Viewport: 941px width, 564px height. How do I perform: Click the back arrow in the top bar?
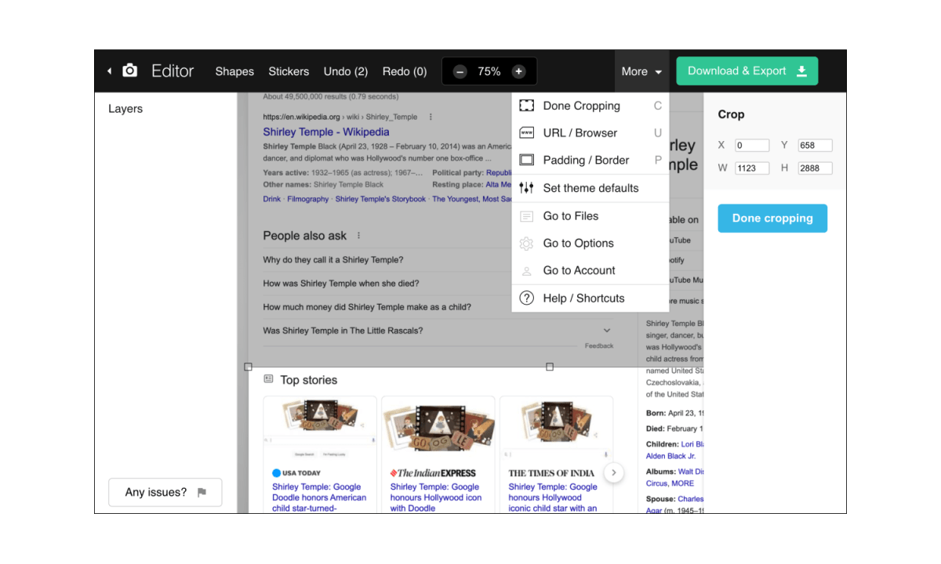click(109, 71)
